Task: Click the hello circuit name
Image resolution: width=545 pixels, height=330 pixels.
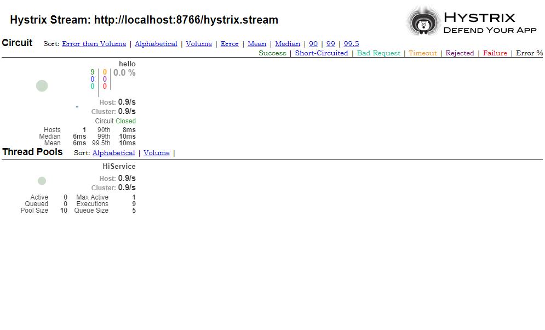Action: 127,64
